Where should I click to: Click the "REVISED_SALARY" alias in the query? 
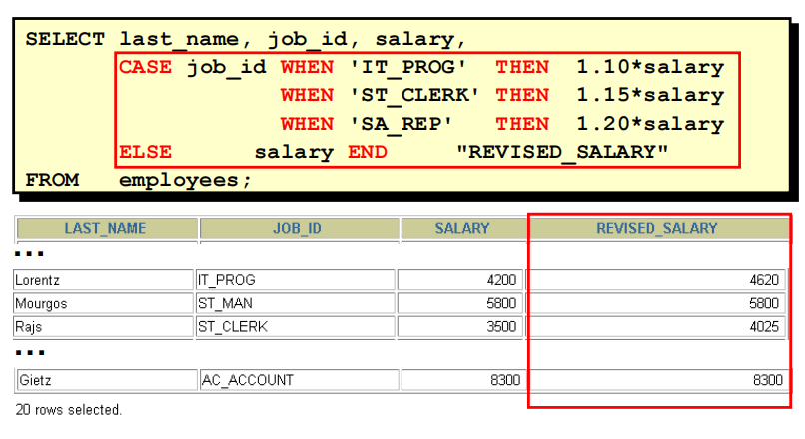562,152
